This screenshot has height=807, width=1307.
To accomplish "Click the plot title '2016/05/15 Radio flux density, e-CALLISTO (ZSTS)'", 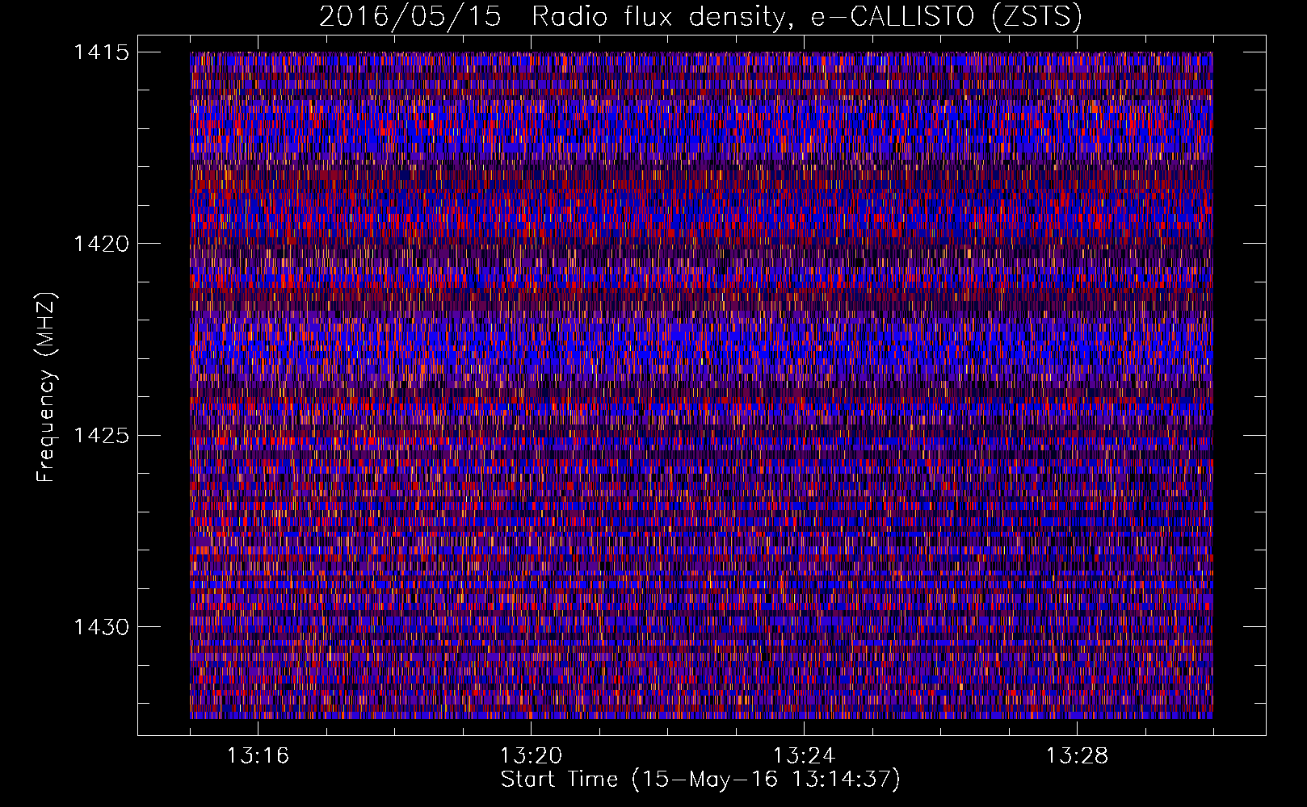I will coord(700,16).
